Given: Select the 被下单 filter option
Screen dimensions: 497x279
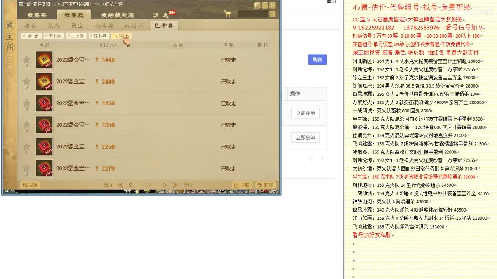Looking at the screenshot, I should click(x=98, y=36).
